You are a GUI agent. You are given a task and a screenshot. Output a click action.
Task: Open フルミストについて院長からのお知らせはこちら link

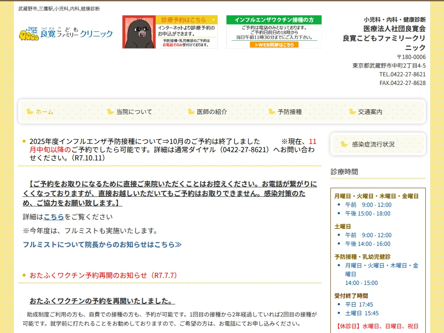pos(102,245)
